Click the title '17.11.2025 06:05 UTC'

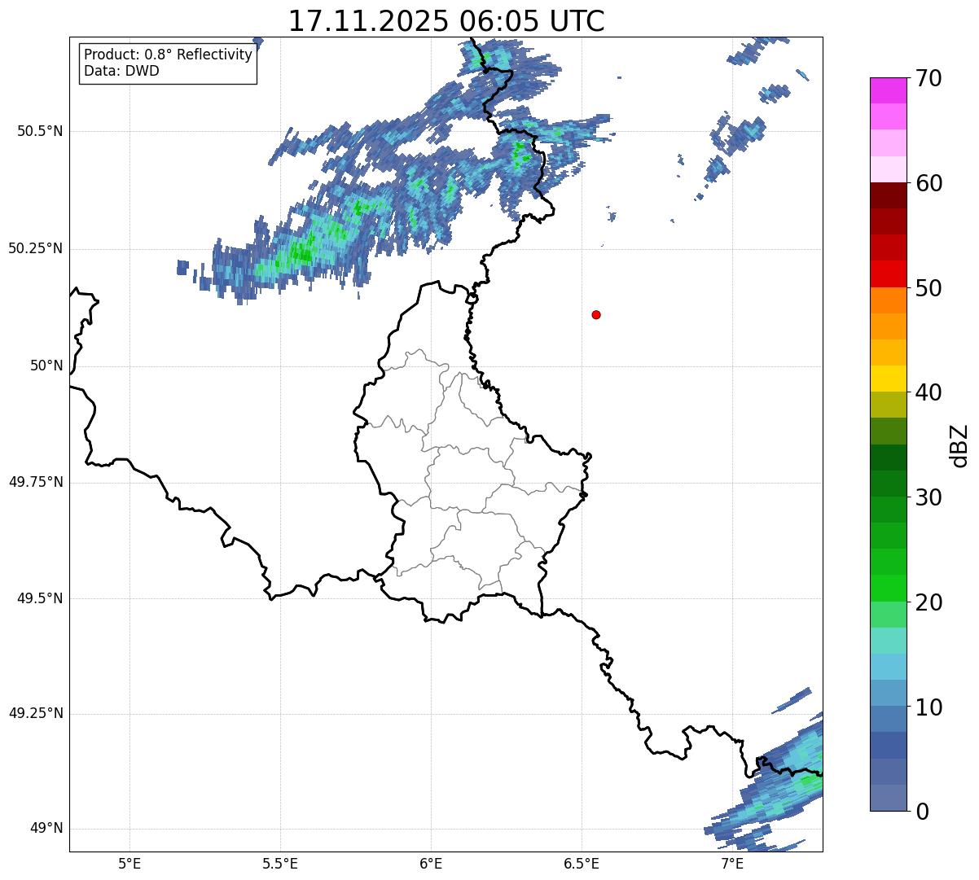[446, 21]
